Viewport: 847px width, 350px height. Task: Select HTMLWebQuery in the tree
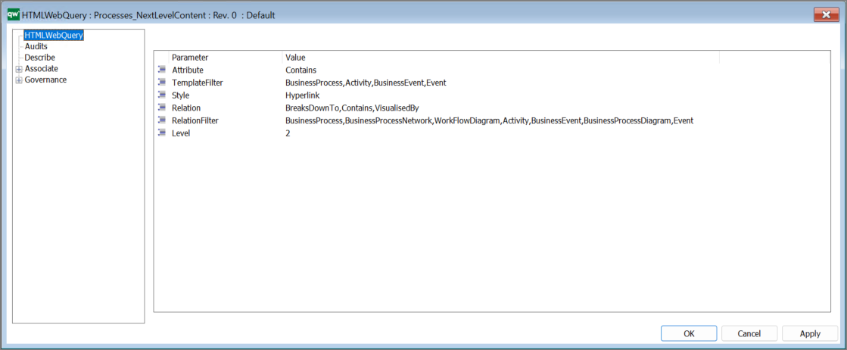click(x=53, y=35)
